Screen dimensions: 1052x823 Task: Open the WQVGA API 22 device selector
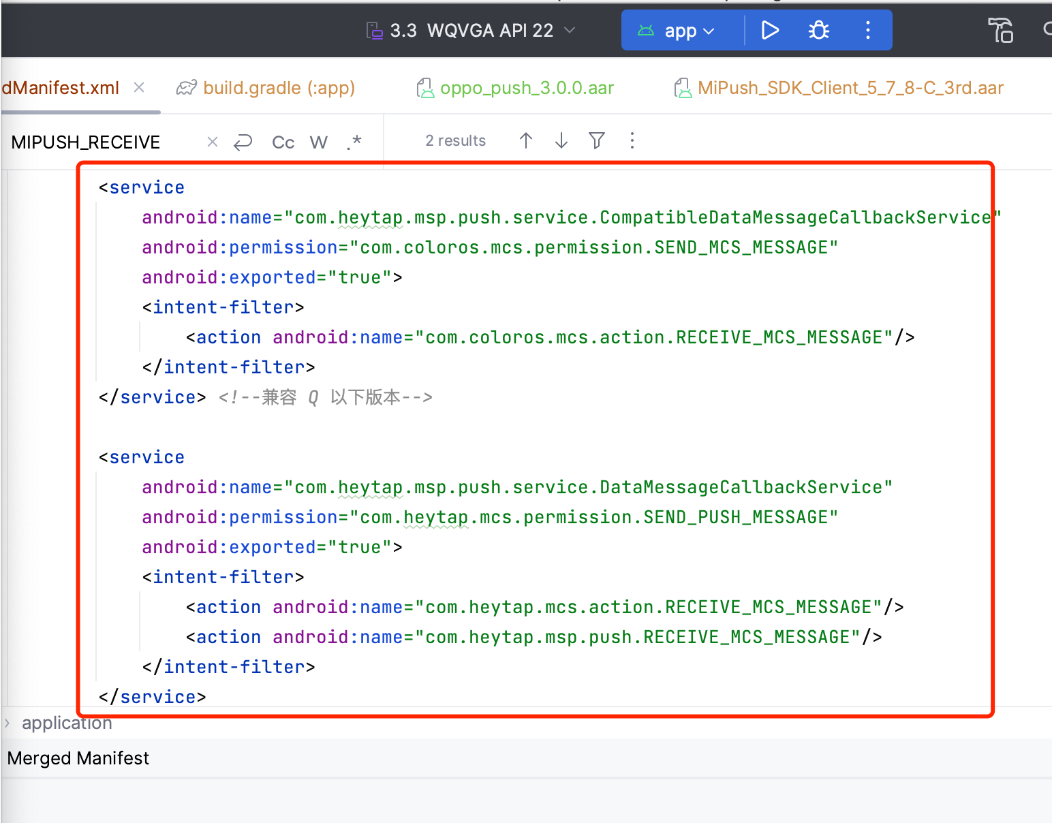coord(471,31)
